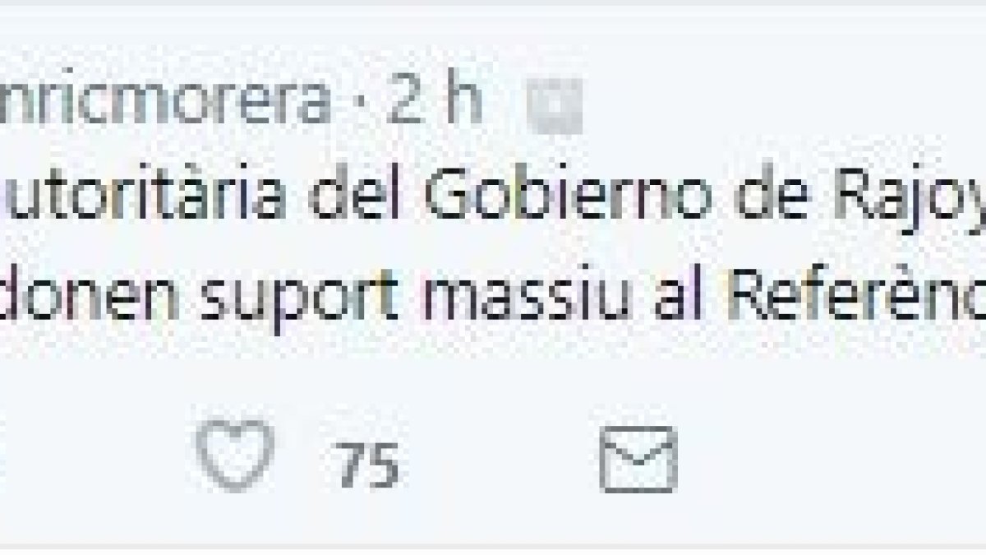The image size is (986, 555).
Task: Like the tweet with the heart icon
Action: click(237, 455)
